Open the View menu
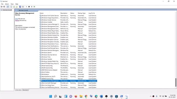 click(12, 4)
